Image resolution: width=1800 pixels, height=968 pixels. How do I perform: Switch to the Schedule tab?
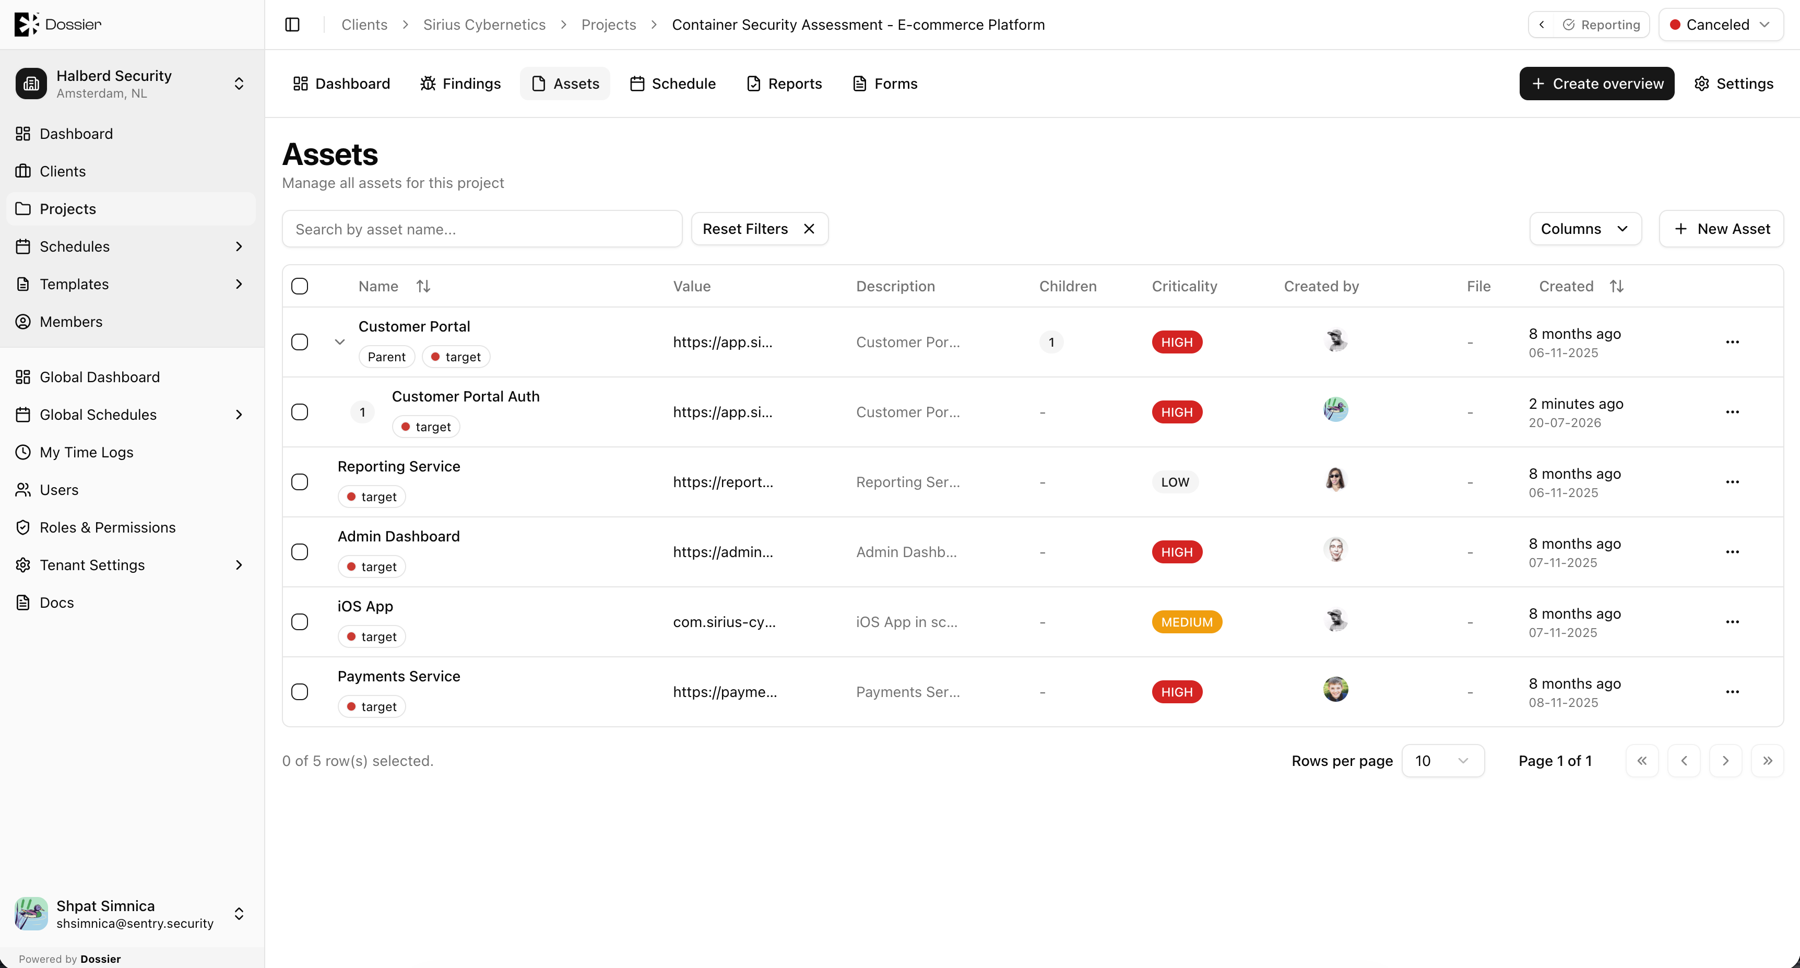pyautogui.click(x=673, y=84)
